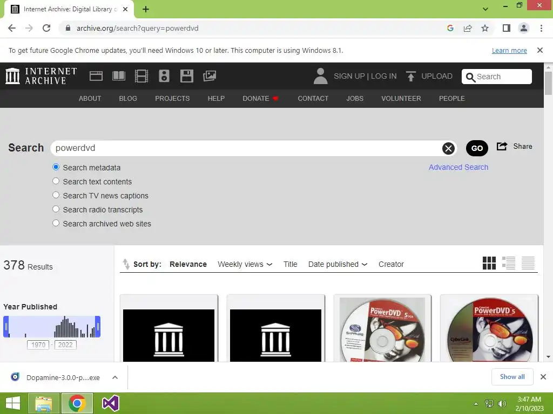Open the Video film strip icon
Viewport: 553px width, 414px height.
(141, 76)
